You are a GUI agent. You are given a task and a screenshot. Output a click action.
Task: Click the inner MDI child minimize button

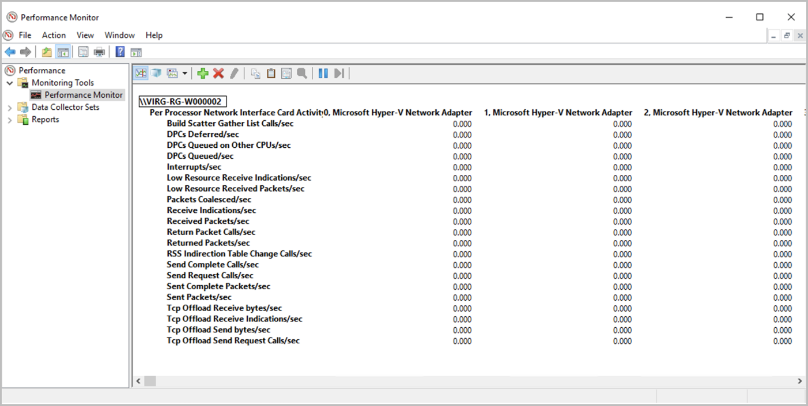pos(774,36)
